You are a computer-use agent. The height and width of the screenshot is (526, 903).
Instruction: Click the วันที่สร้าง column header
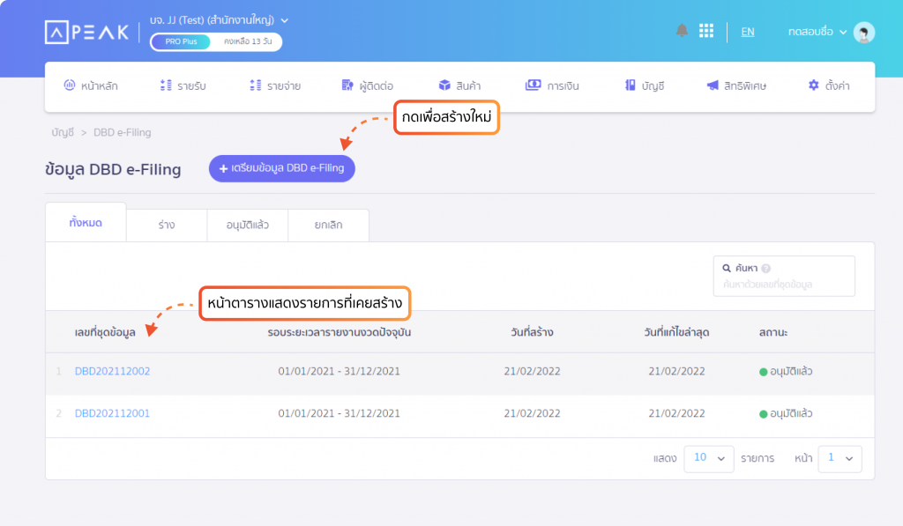(x=532, y=333)
